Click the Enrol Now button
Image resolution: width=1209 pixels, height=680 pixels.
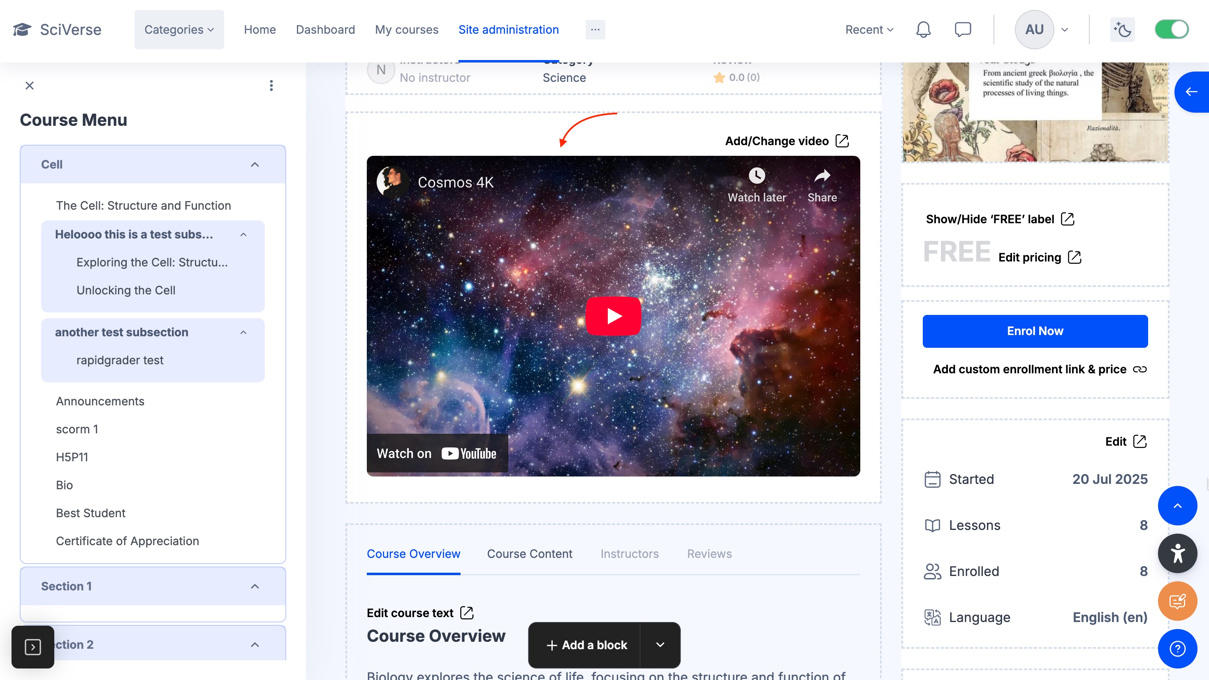(1035, 331)
